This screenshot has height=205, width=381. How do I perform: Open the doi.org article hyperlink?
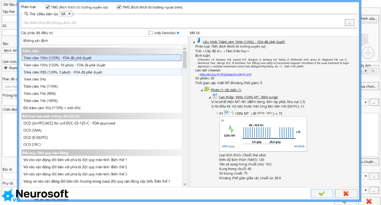tap(225, 75)
